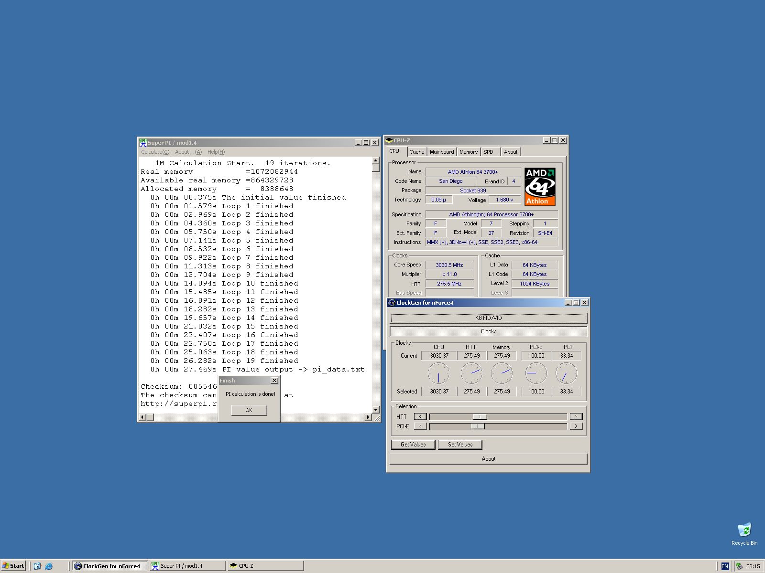Click the Package value Socket 939
The image size is (765, 573).
coord(473,191)
